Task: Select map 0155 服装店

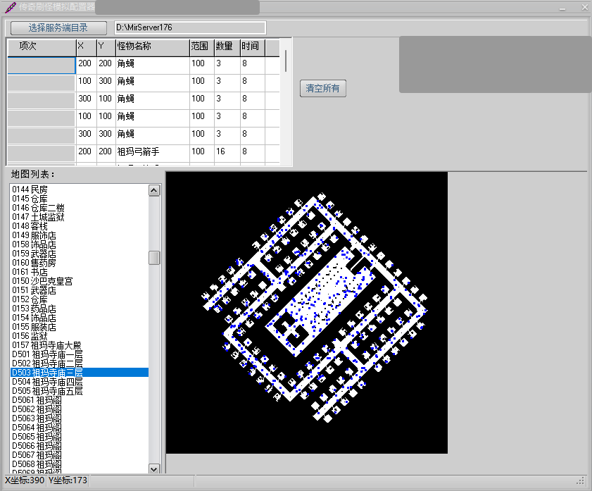Action: pos(80,327)
